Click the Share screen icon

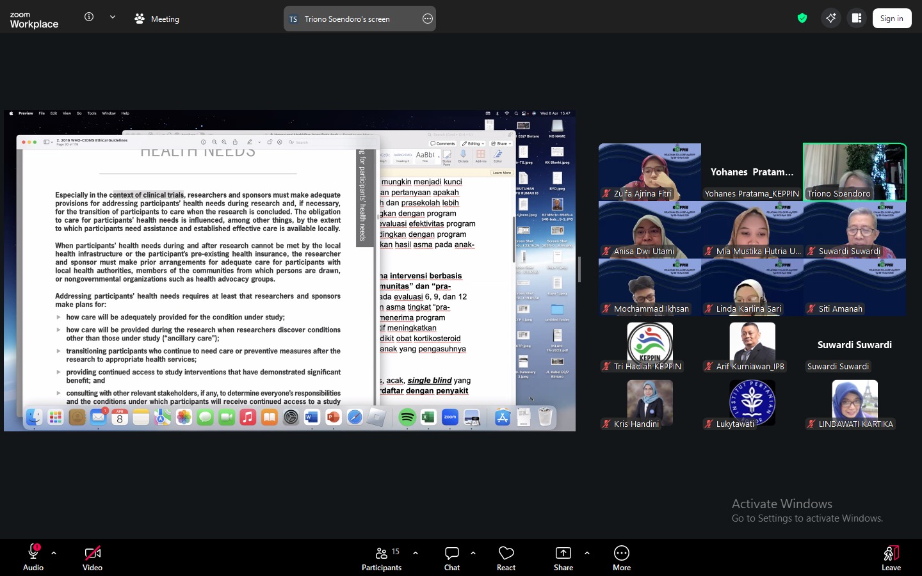coord(563,557)
